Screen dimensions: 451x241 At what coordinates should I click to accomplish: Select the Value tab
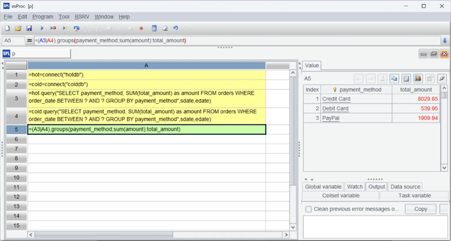pyautogui.click(x=312, y=65)
